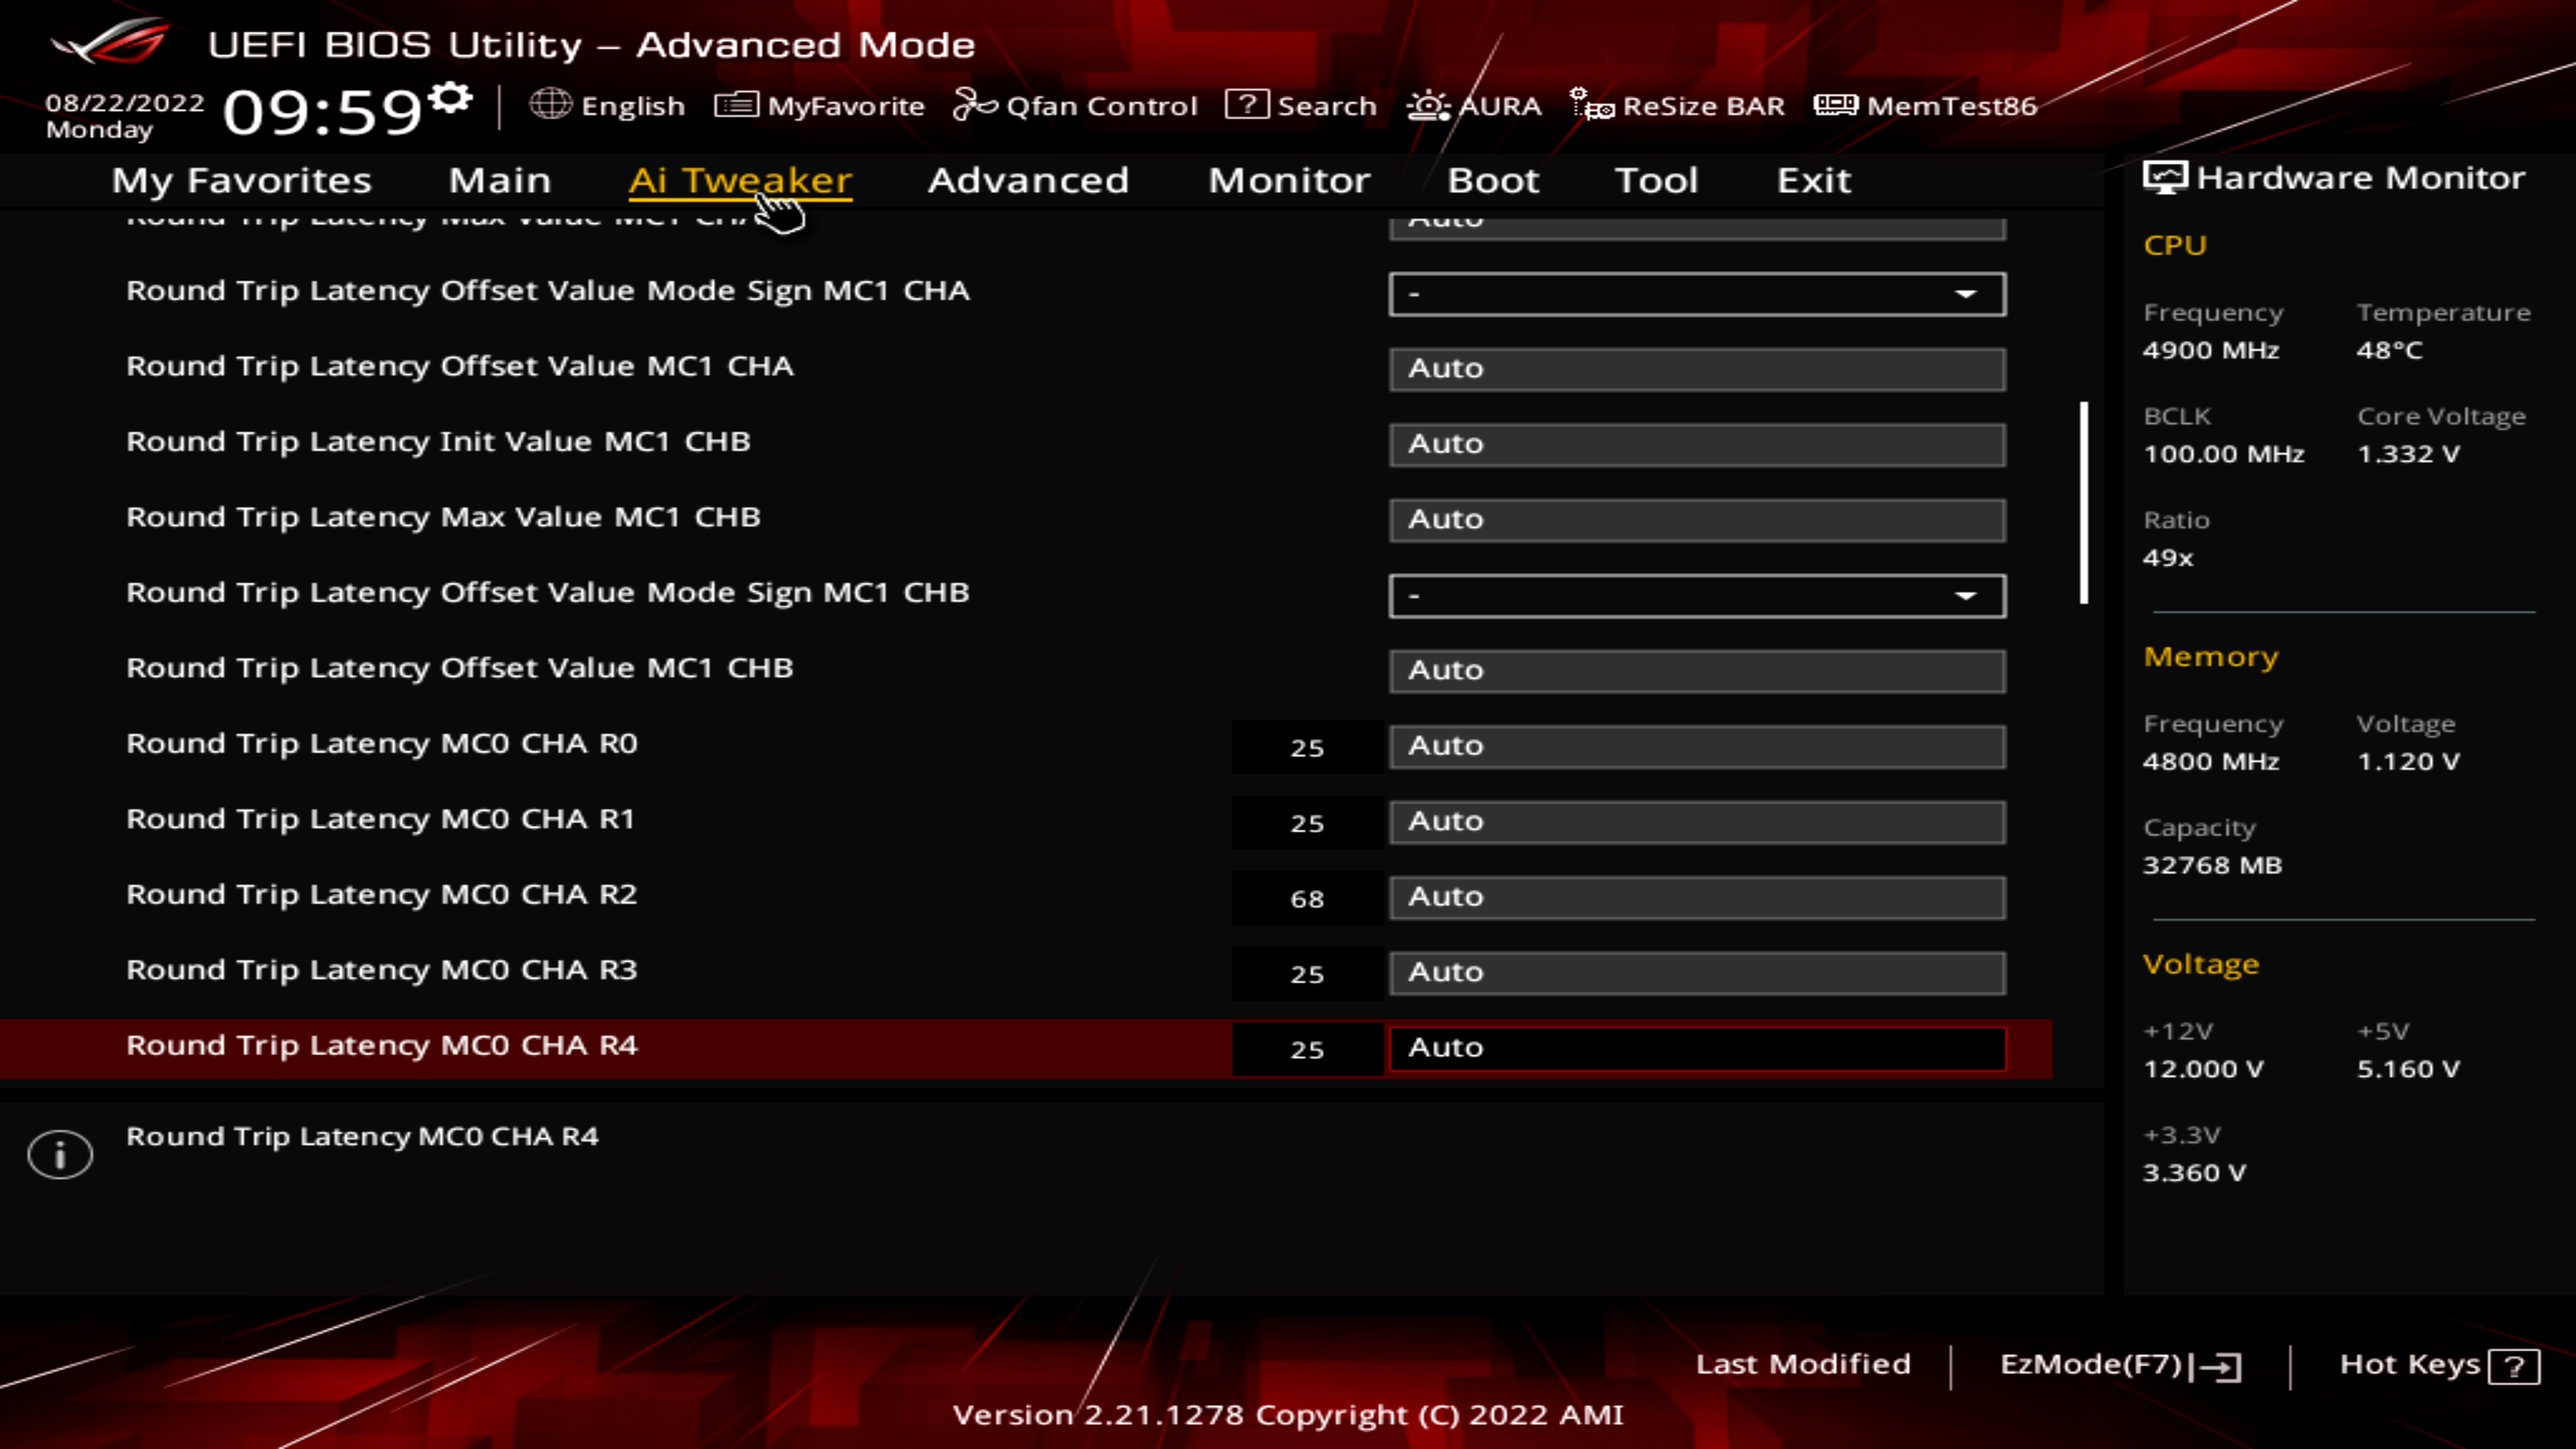
Task: Select Round Trip Latency MC0 CHA R2 field
Action: click(1697, 897)
